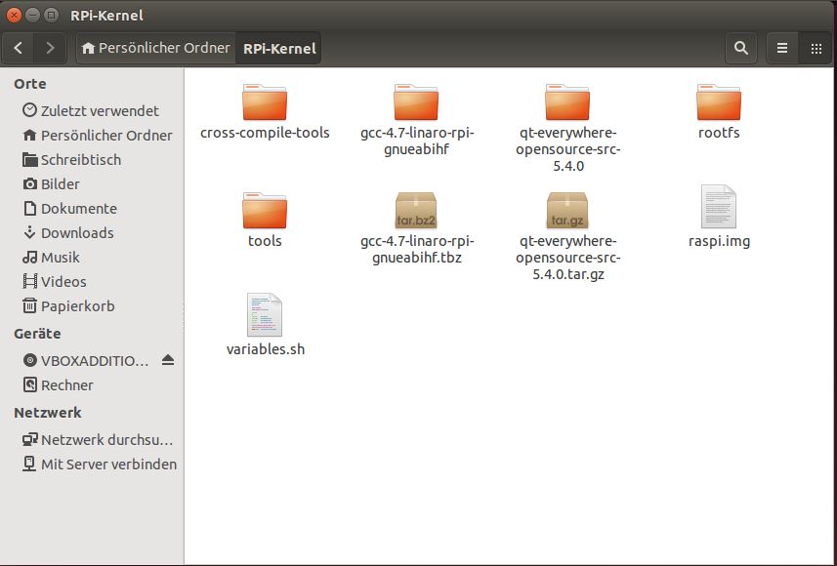
Task: Select the tar.bz2 archive icon
Action: pyautogui.click(x=416, y=210)
